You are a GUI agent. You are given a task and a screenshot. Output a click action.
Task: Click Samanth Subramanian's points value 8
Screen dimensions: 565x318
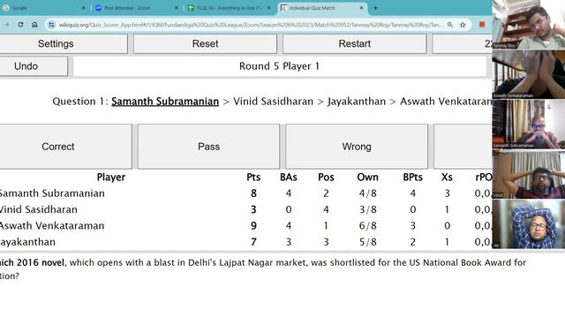(253, 193)
